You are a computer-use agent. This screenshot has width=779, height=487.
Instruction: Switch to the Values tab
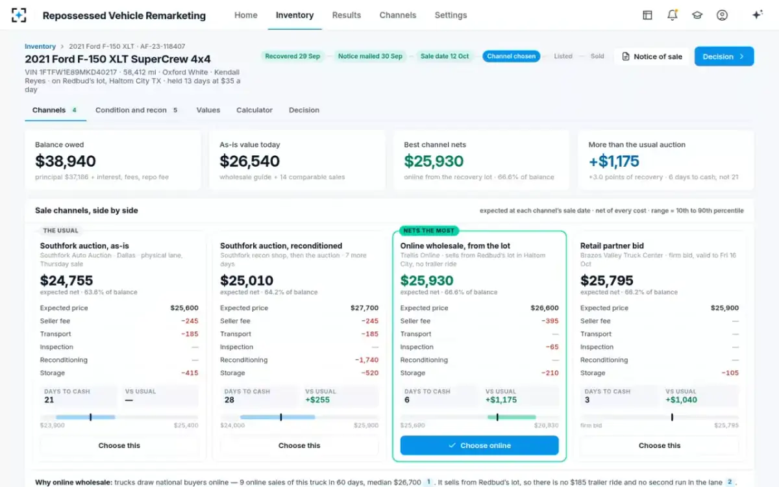pos(208,110)
